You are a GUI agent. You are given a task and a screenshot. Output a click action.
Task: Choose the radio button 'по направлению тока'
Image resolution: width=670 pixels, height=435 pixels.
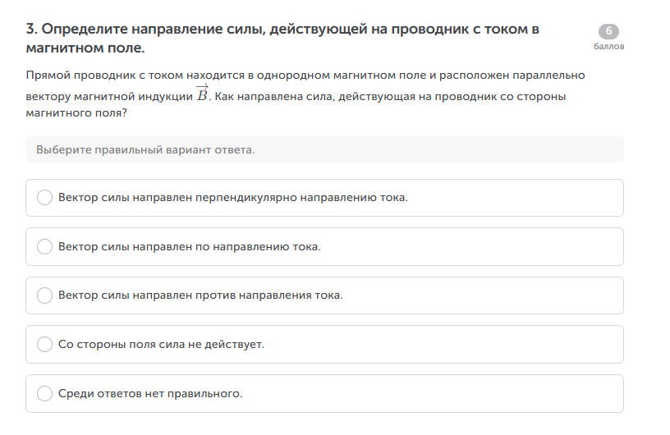tap(45, 246)
